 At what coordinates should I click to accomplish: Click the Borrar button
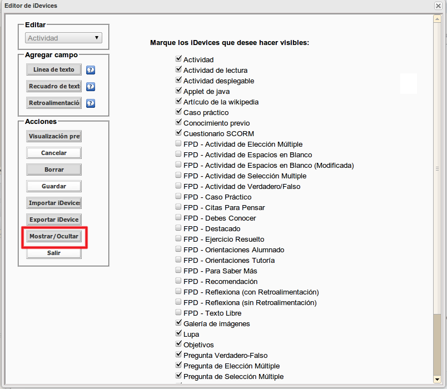click(x=54, y=169)
